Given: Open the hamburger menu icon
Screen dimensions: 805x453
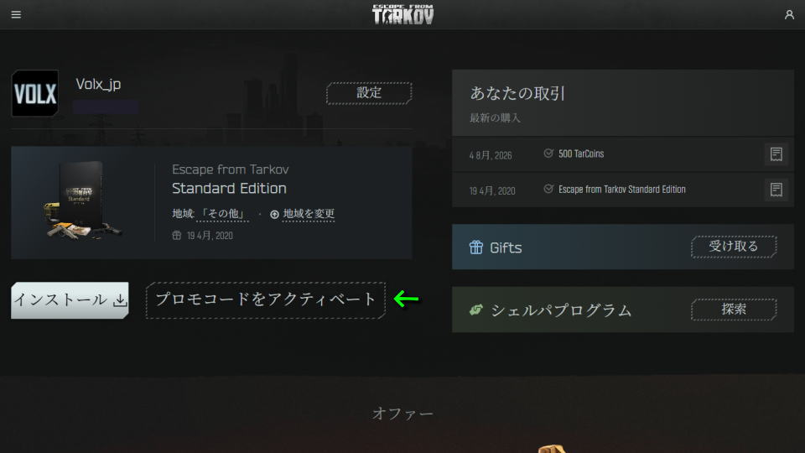Looking at the screenshot, I should coord(16,14).
